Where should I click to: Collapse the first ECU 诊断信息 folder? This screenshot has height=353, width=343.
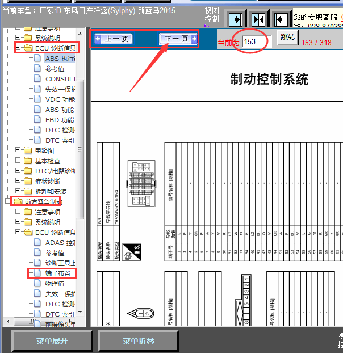(x=18, y=48)
